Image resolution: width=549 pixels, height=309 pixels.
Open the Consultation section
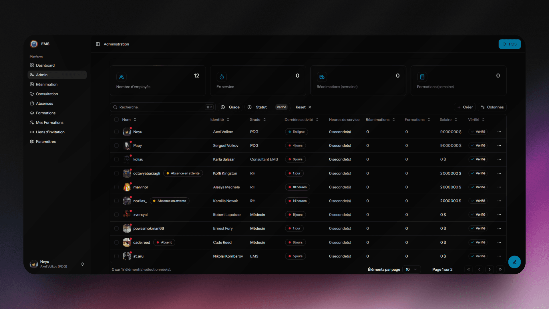tap(47, 94)
